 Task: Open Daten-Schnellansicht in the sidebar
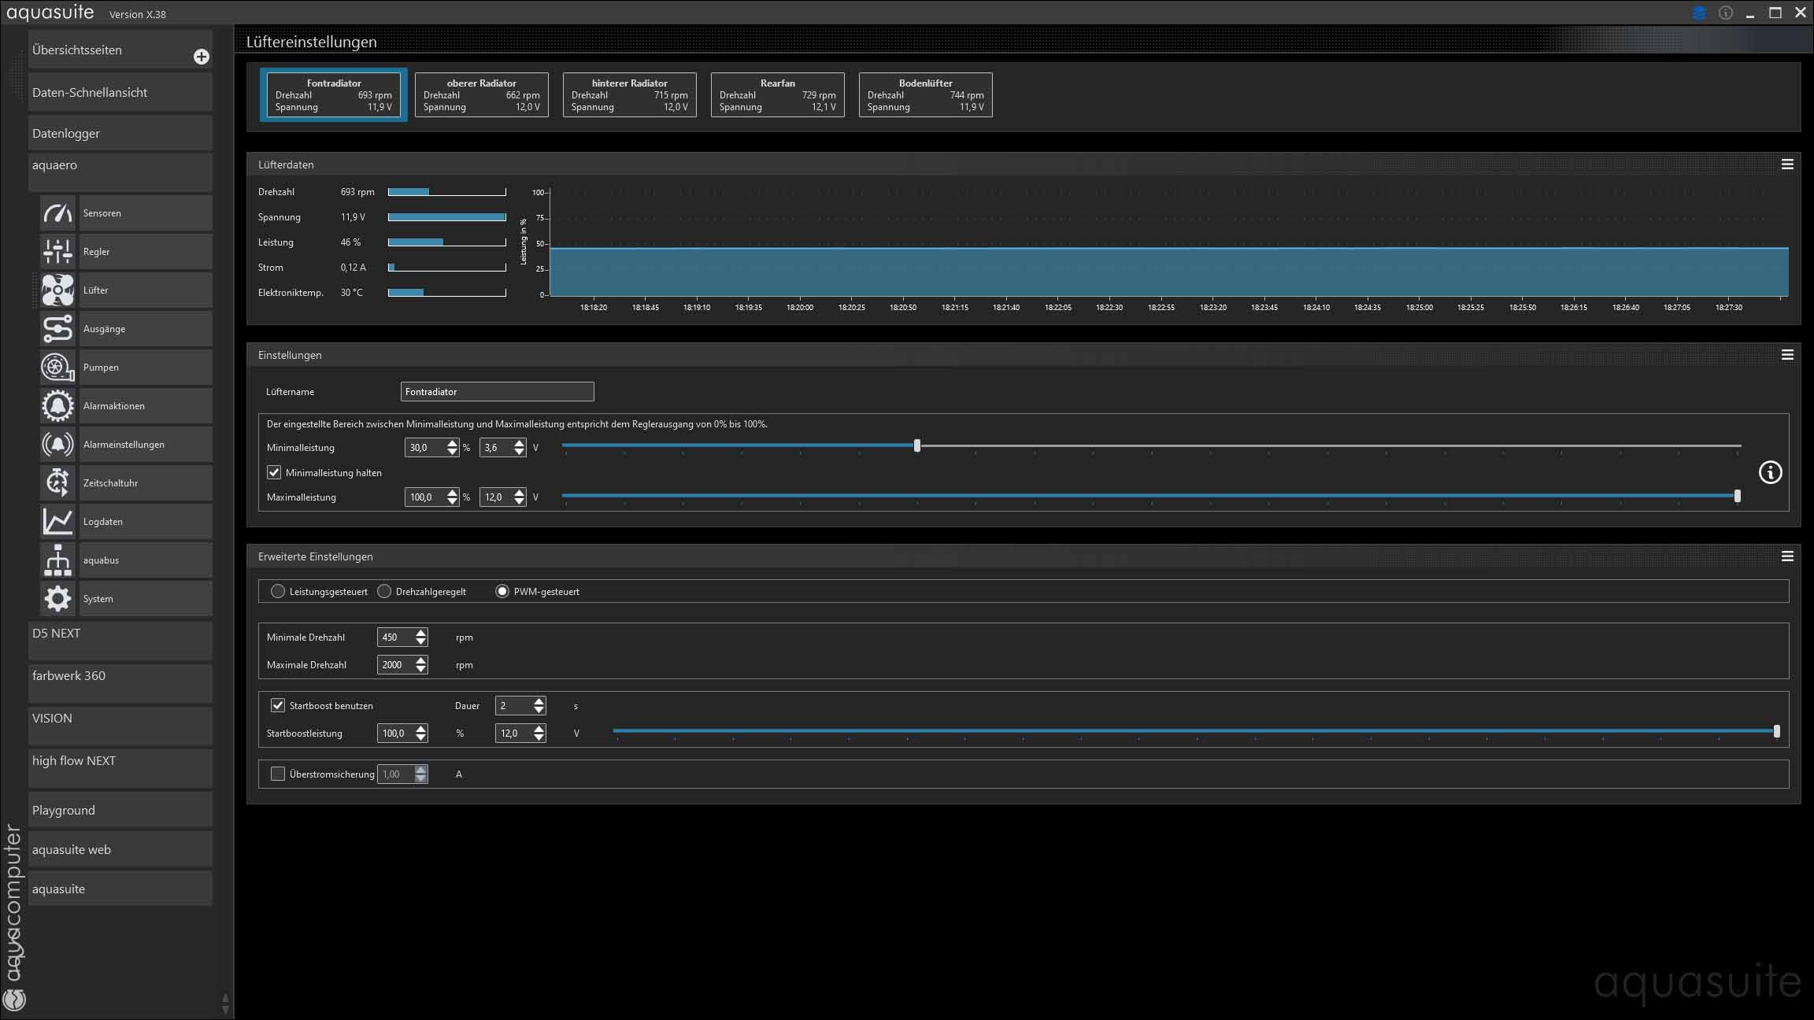[x=120, y=92]
